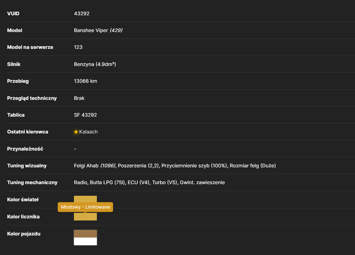Click the Kolor świateł yellow swatch

(85, 199)
